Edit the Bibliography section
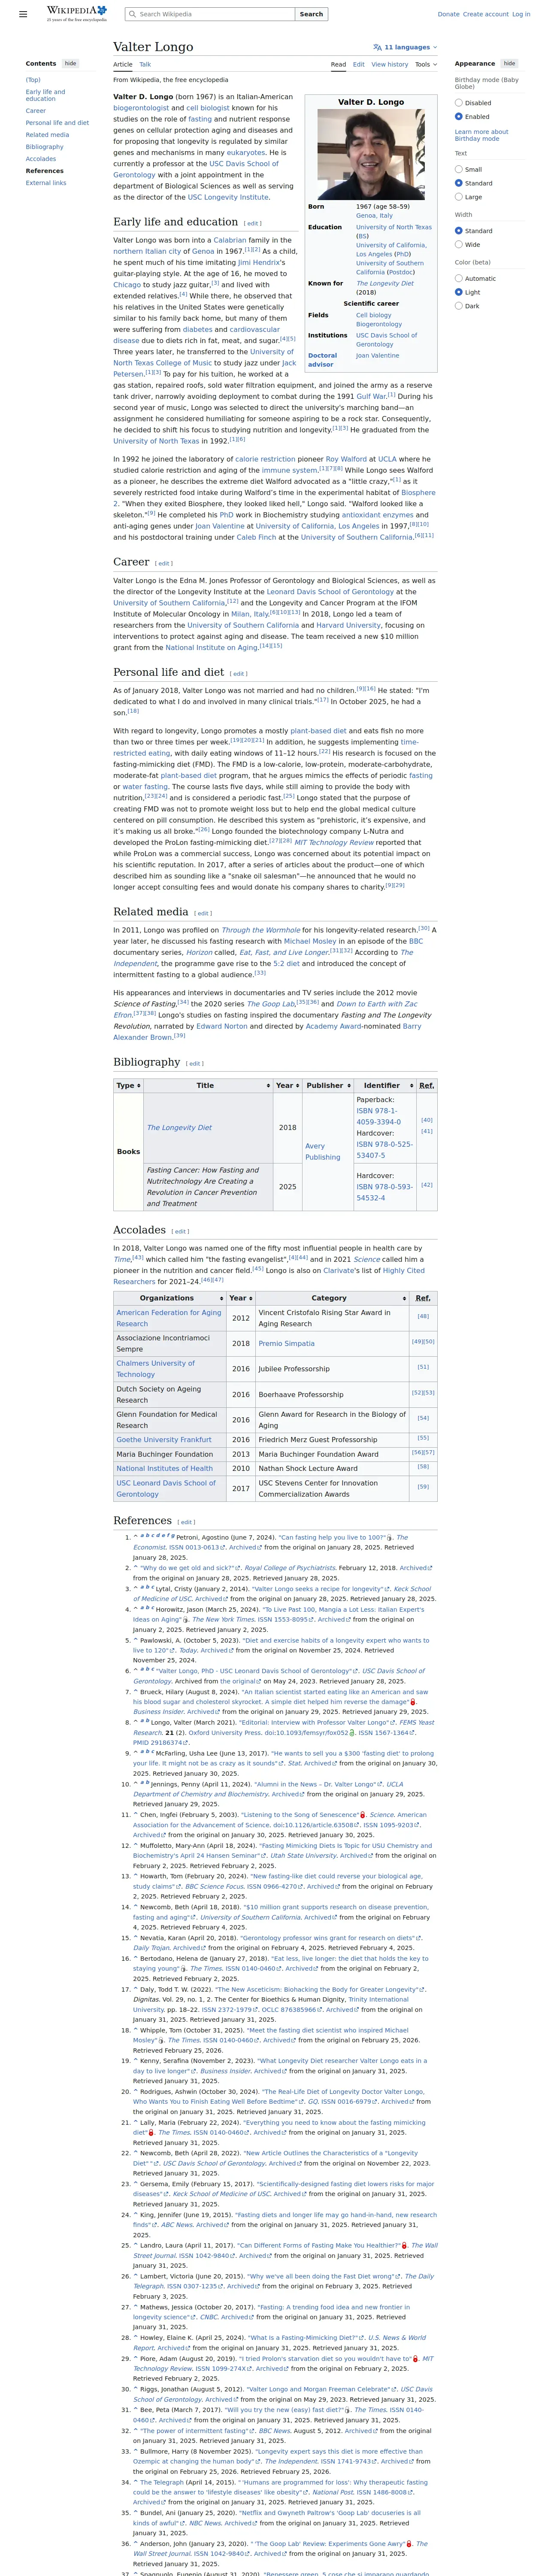 tap(195, 1064)
